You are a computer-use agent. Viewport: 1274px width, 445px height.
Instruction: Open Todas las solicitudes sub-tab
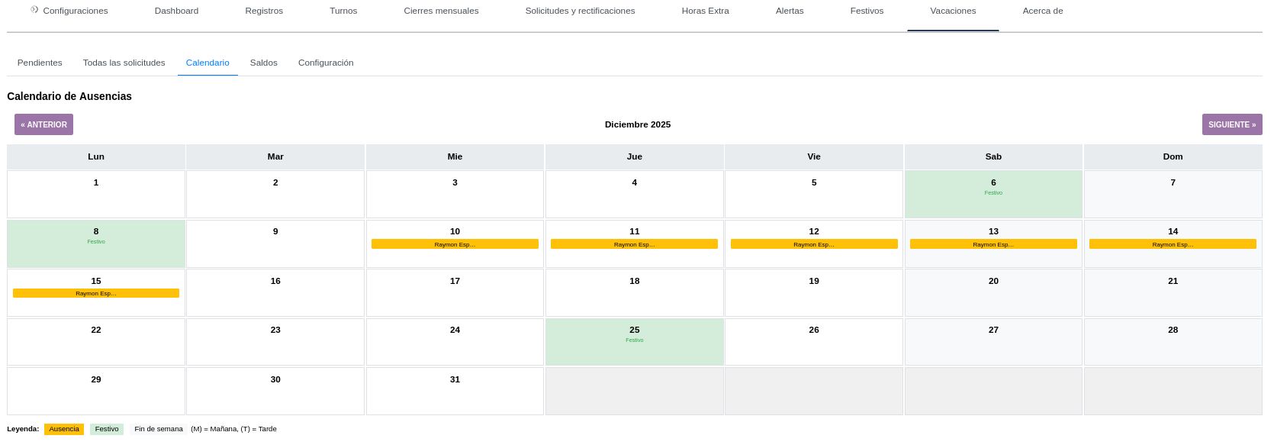(124, 63)
